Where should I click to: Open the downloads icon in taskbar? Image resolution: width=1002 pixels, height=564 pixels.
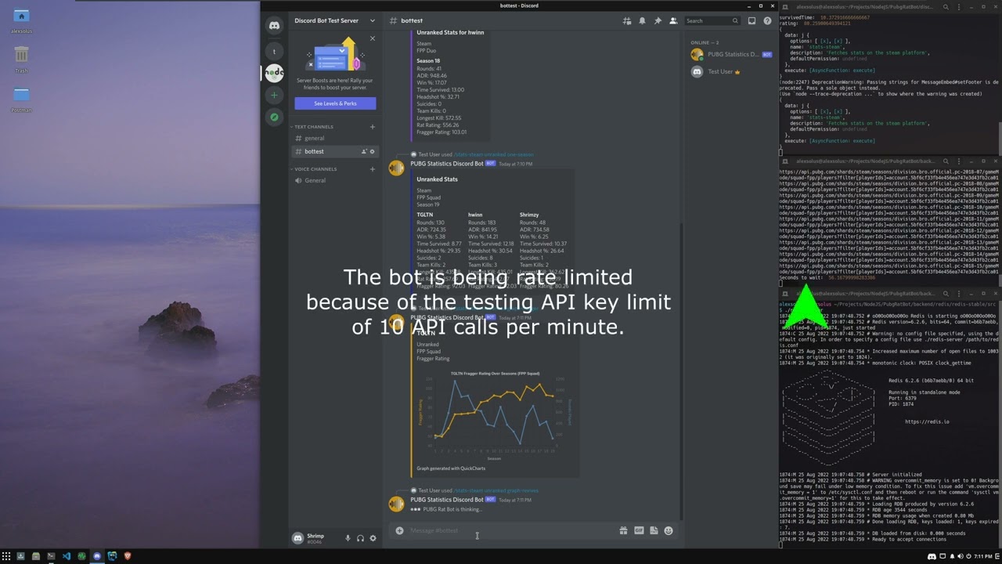20,556
